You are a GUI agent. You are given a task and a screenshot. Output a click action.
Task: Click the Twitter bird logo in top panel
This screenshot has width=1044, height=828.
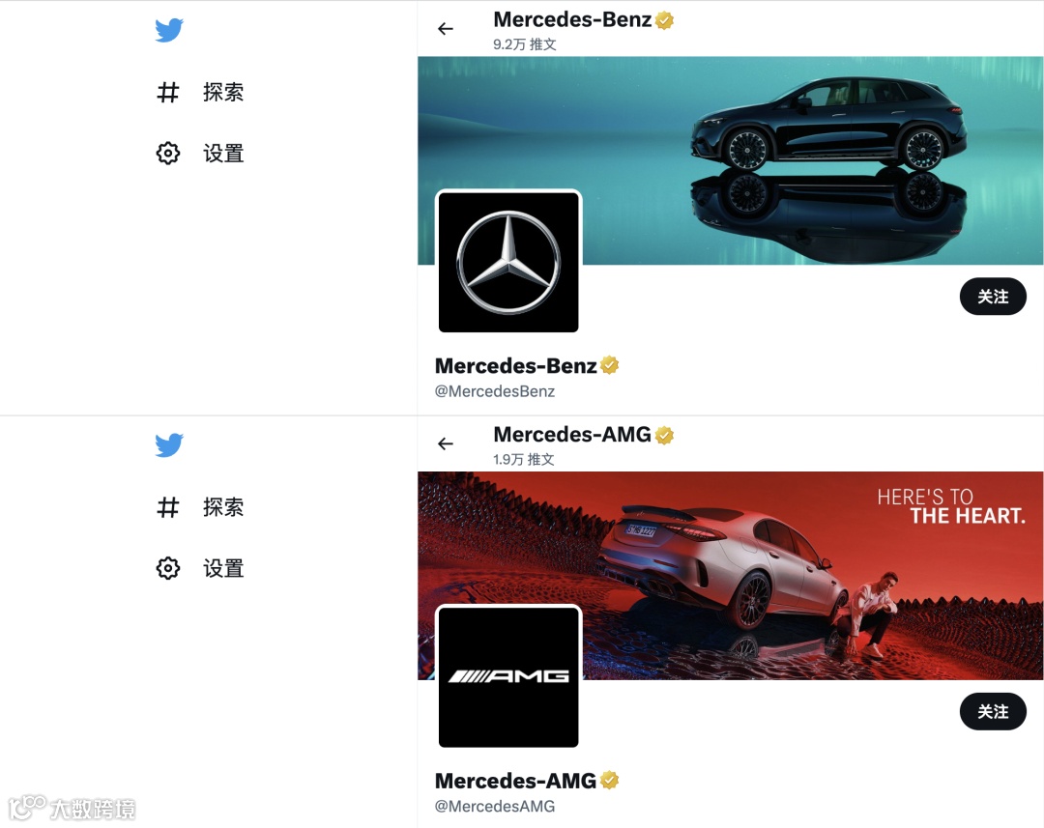click(169, 30)
